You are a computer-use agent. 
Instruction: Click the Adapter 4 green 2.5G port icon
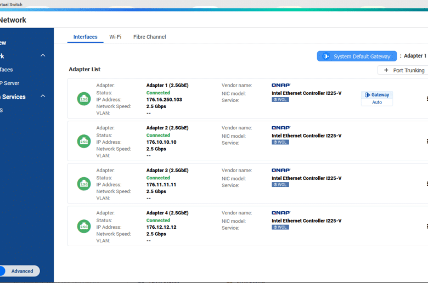(84, 227)
